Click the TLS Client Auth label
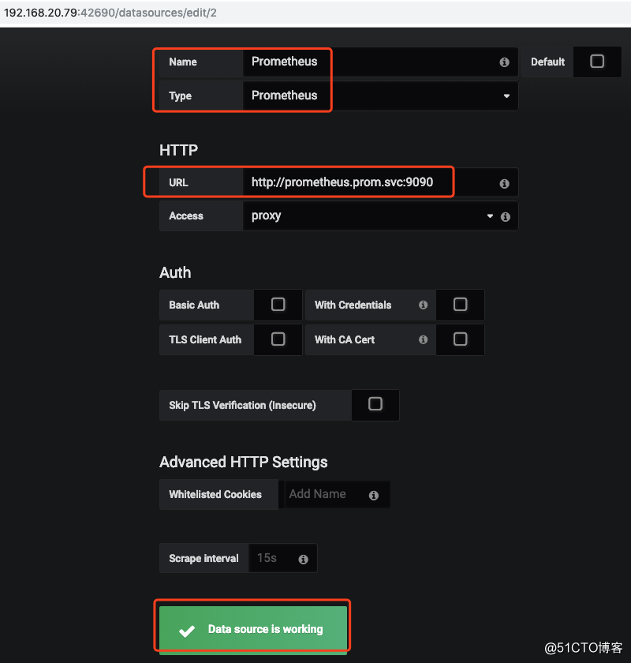Viewport: 631px width, 663px height. pyautogui.click(x=205, y=339)
